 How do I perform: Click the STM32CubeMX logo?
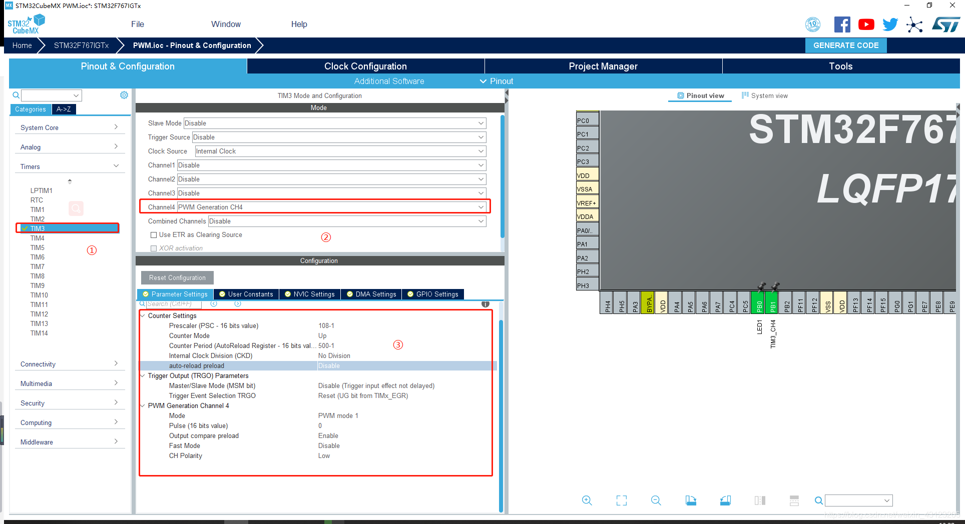tap(26, 24)
